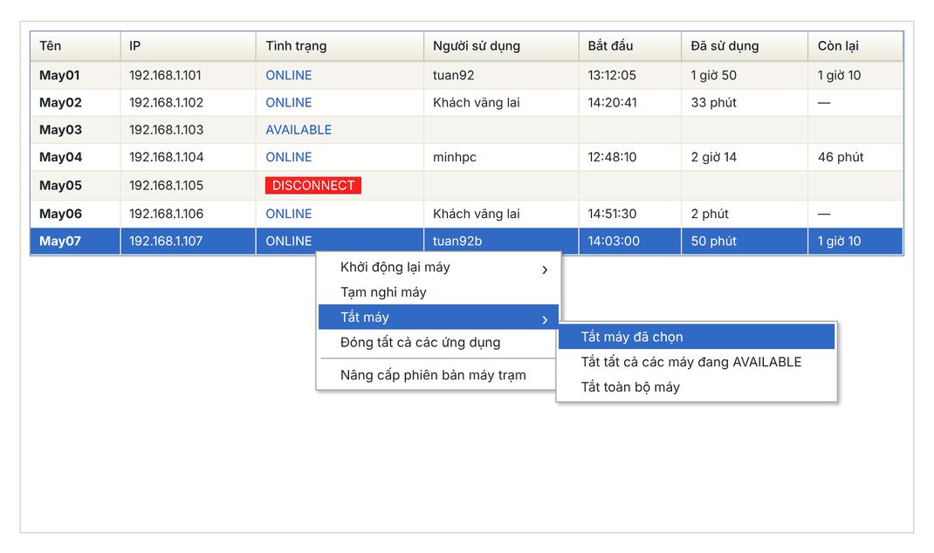Sort by the Tên column header
The image size is (934, 553).
(x=75, y=46)
